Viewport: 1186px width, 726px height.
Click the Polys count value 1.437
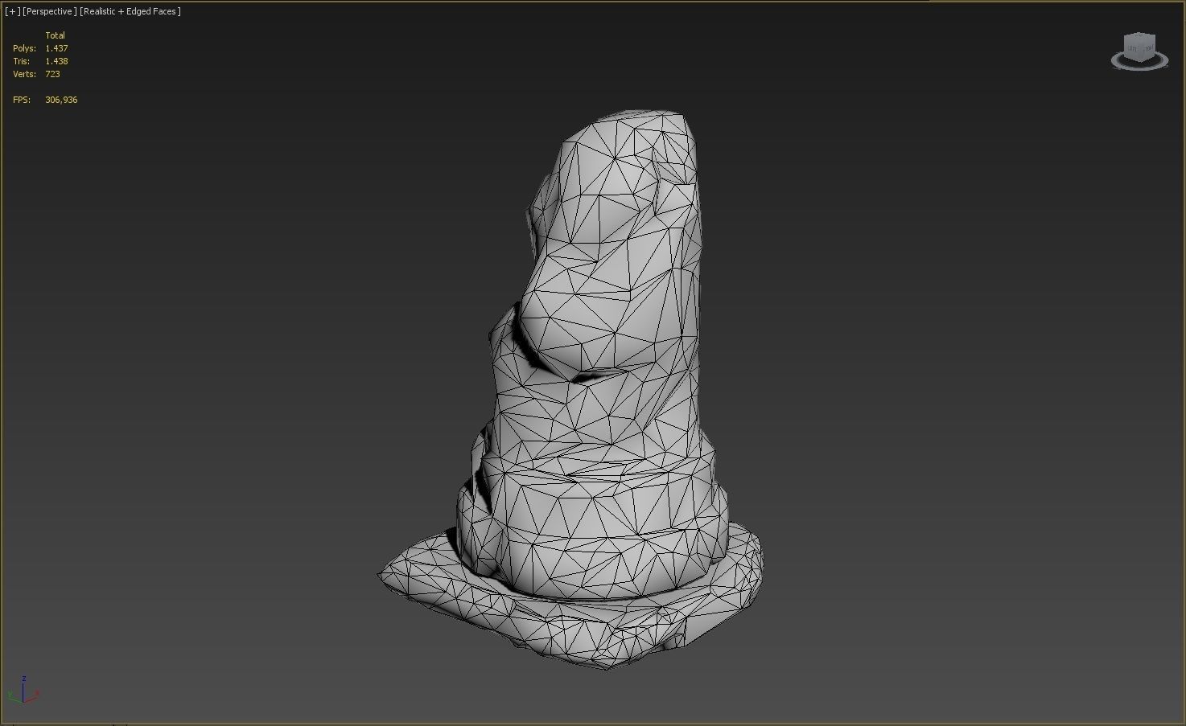(56, 48)
